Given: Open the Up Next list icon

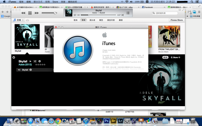Looking at the screenshot, I should (128, 13).
